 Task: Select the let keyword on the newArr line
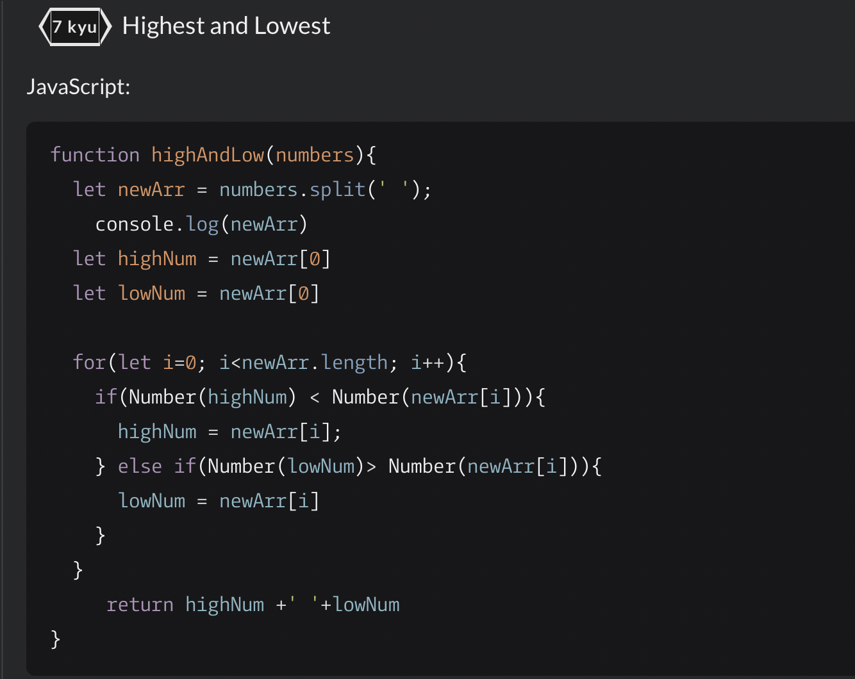coord(89,189)
